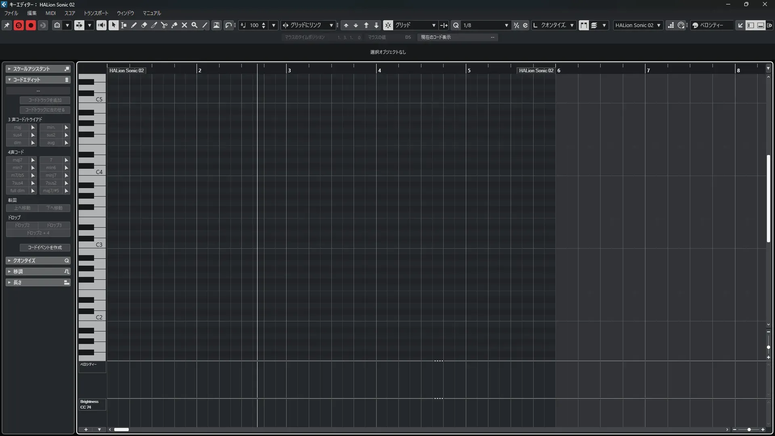Pick the Scissors split tool

164,25
